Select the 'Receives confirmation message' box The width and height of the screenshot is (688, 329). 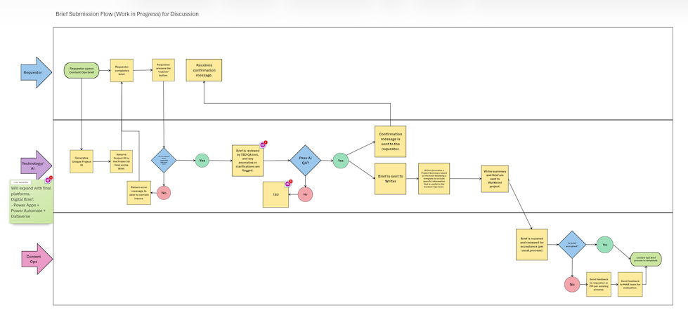pos(204,70)
